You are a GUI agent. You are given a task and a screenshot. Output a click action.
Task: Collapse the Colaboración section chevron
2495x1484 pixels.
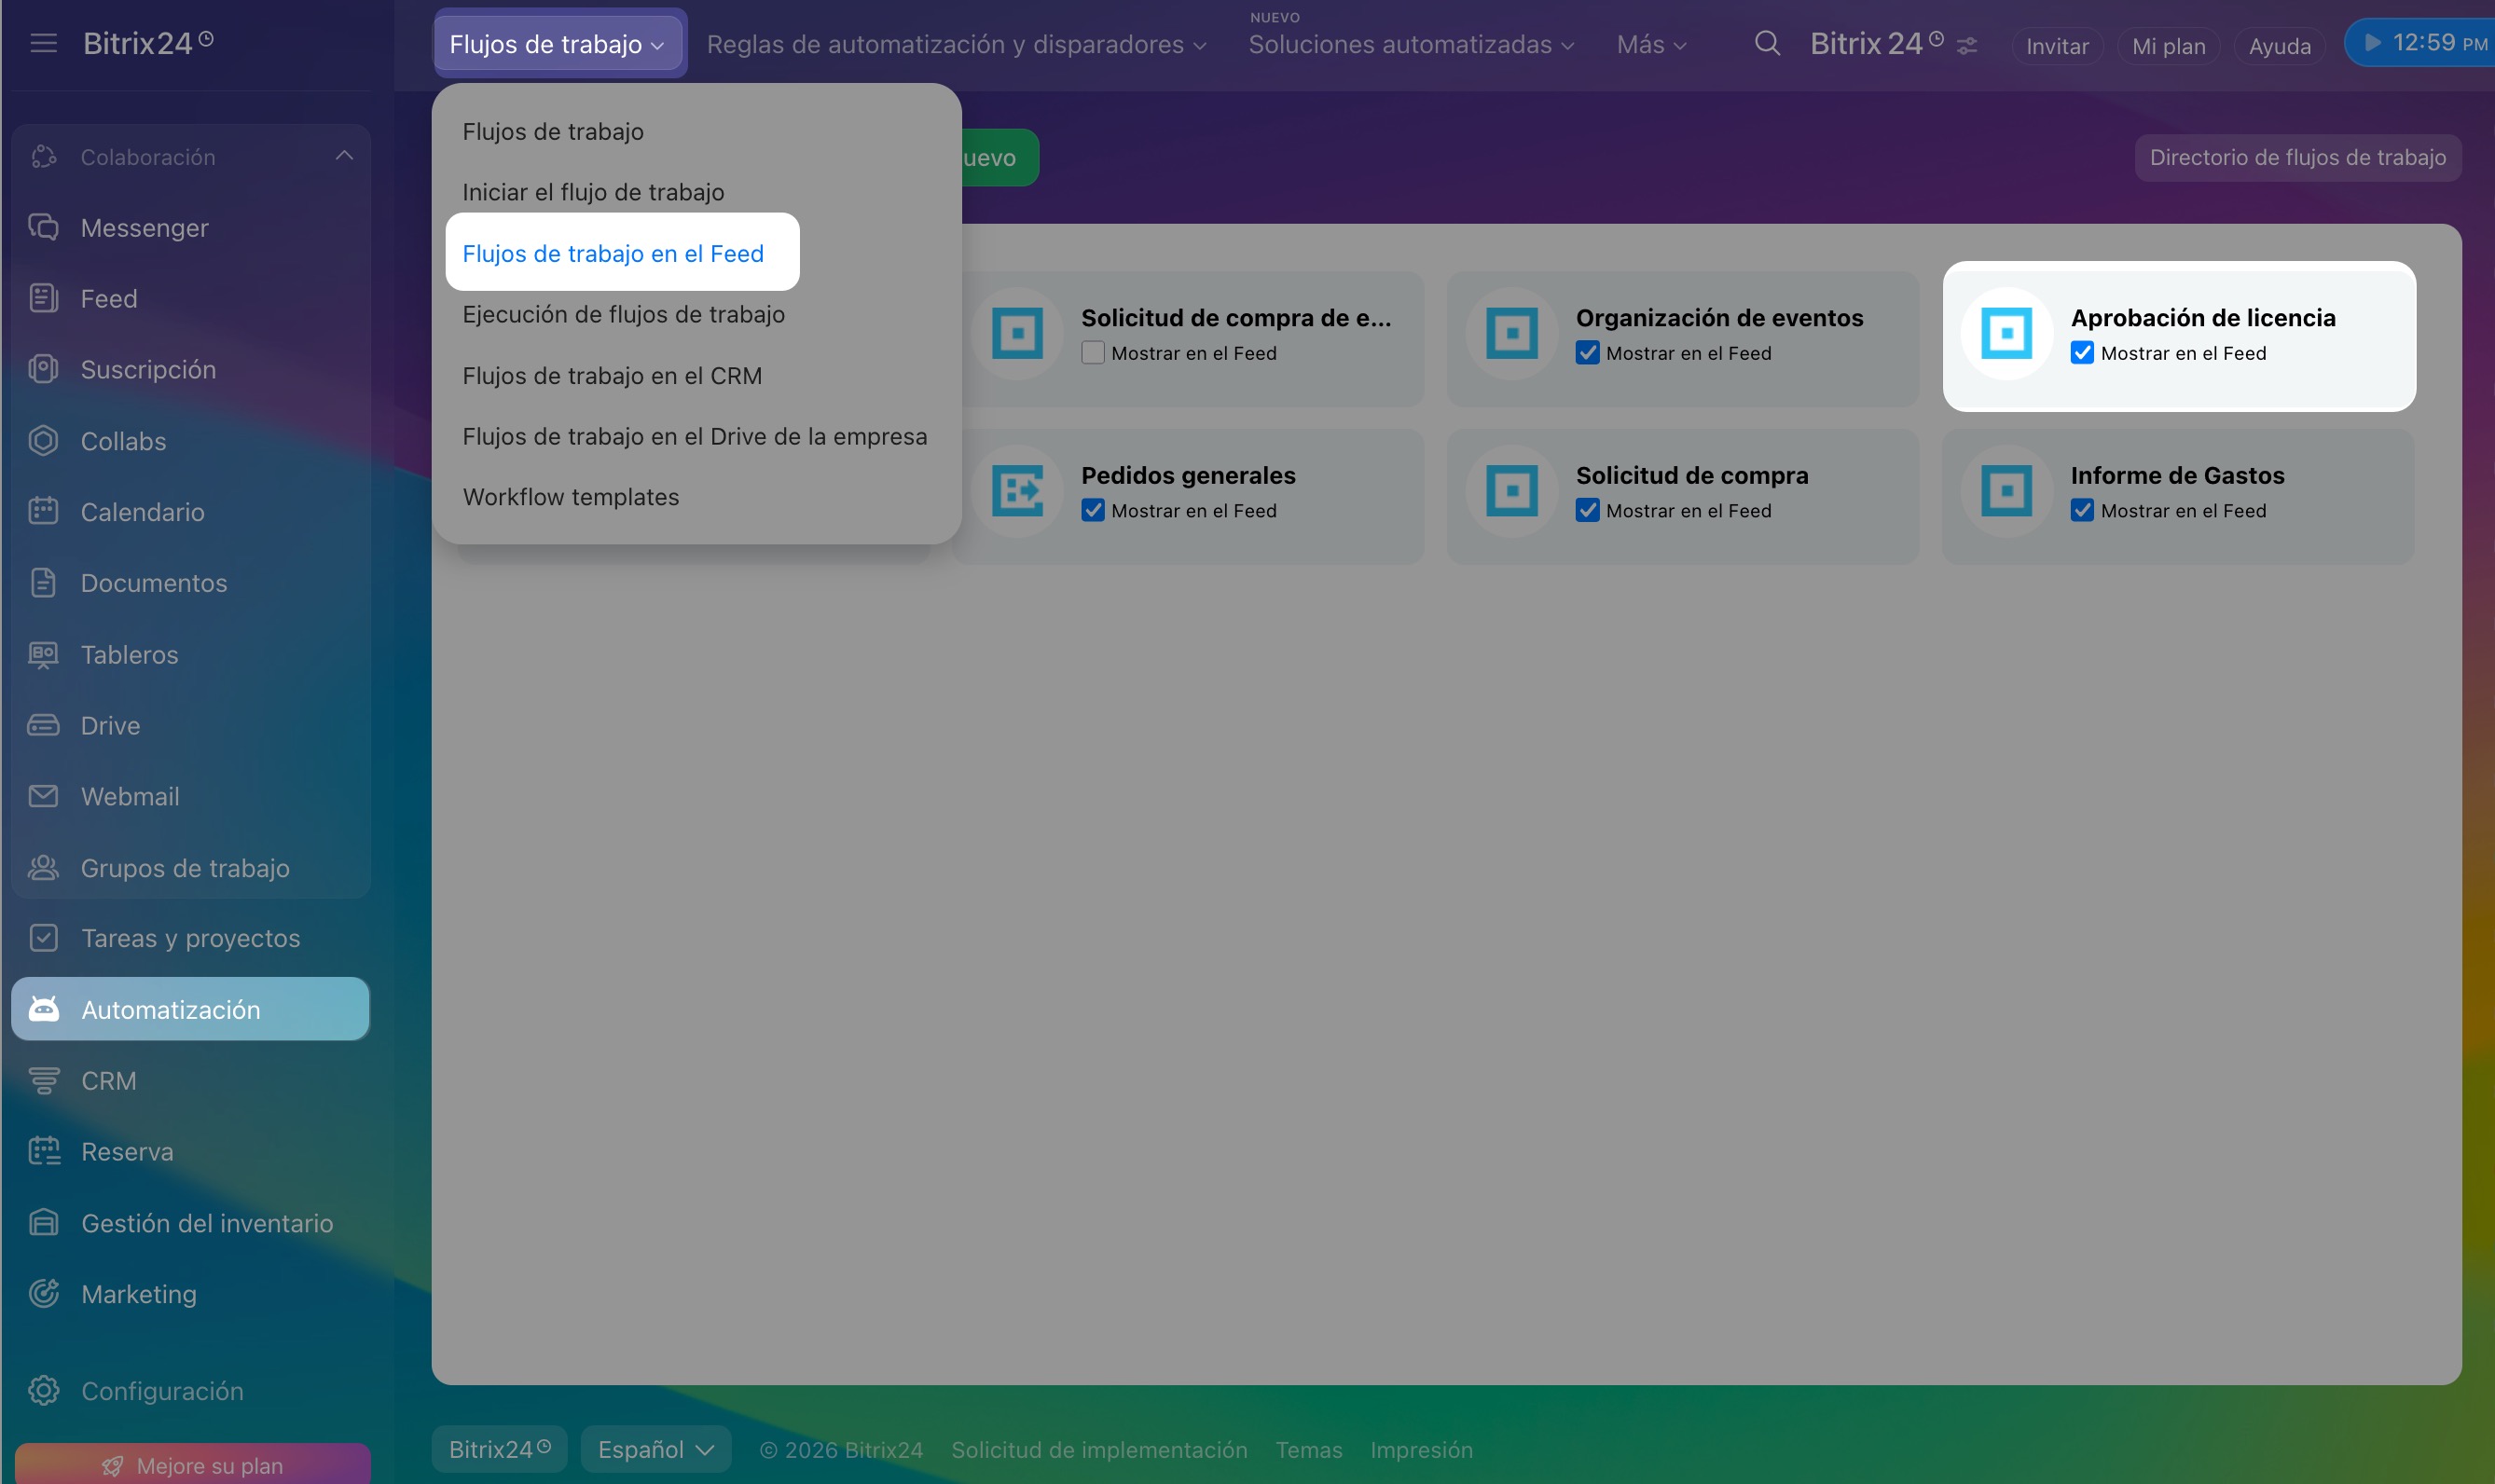point(344,156)
